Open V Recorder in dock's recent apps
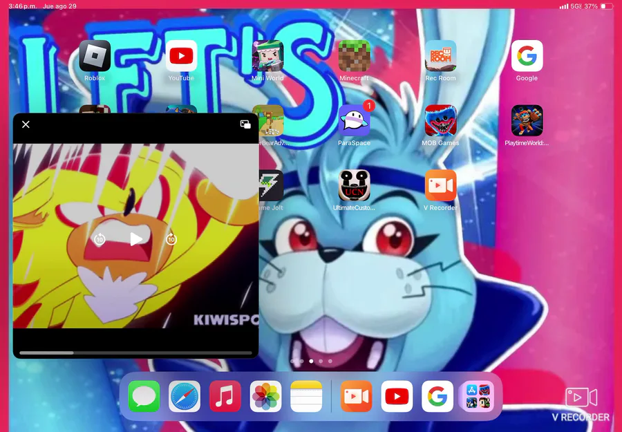 (x=356, y=396)
